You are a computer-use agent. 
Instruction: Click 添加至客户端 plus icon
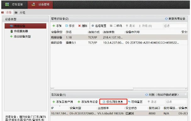pos(53,102)
